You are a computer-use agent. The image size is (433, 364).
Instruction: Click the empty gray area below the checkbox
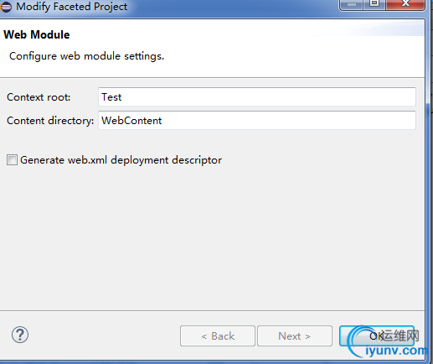212,237
